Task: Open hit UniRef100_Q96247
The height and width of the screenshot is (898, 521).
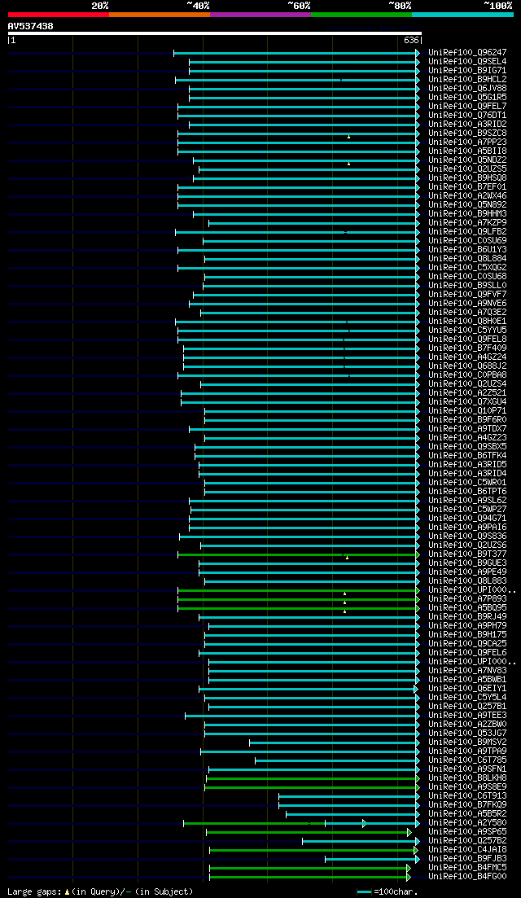Action: coord(467,53)
